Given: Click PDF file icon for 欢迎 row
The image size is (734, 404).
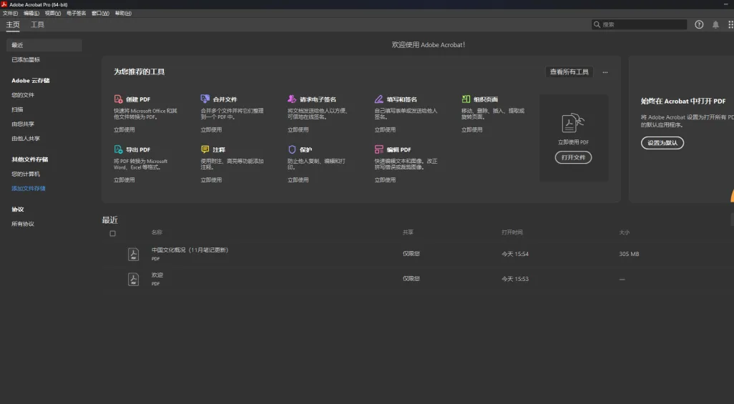Looking at the screenshot, I should click(133, 279).
